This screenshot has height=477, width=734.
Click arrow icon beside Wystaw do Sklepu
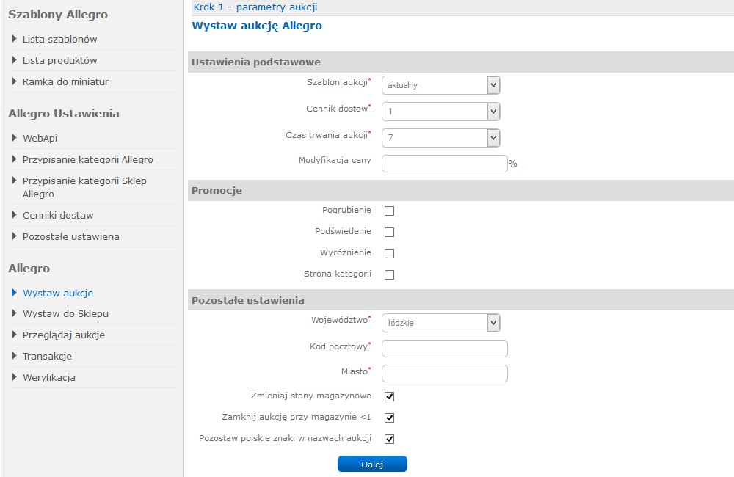click(14, 313)
